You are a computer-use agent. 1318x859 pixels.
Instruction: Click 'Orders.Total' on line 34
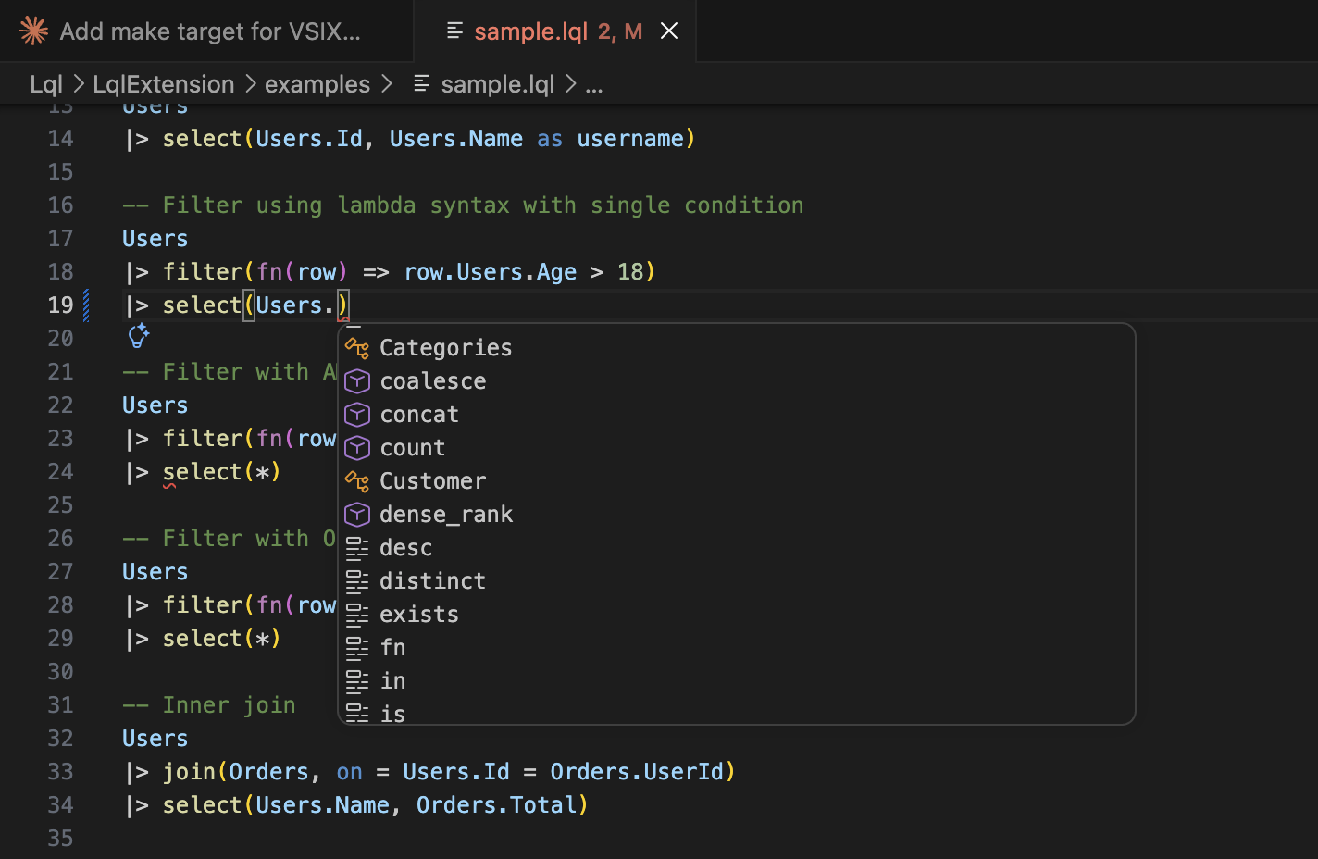coord(497,805)
